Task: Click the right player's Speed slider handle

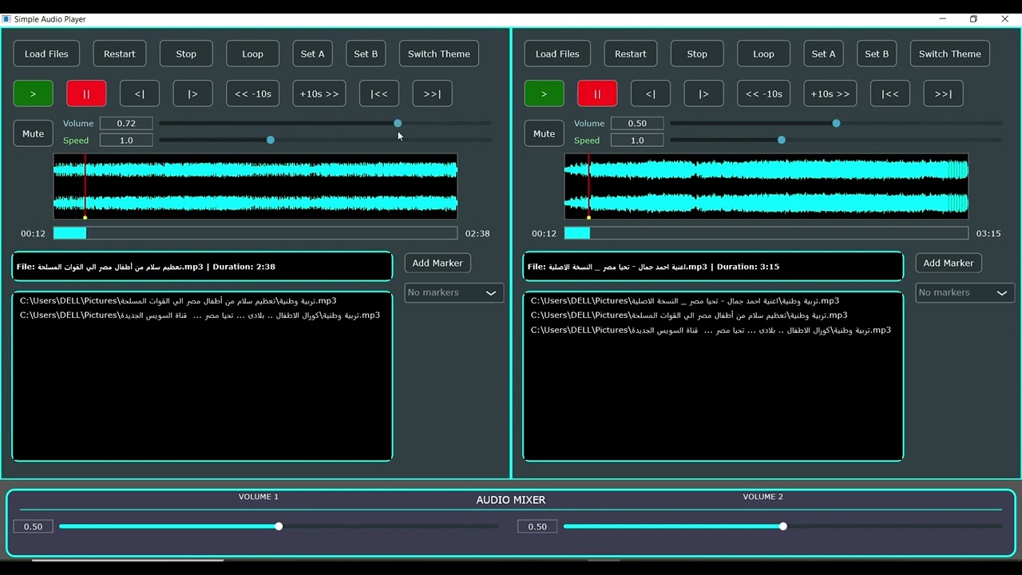Action: click(782, 140)
